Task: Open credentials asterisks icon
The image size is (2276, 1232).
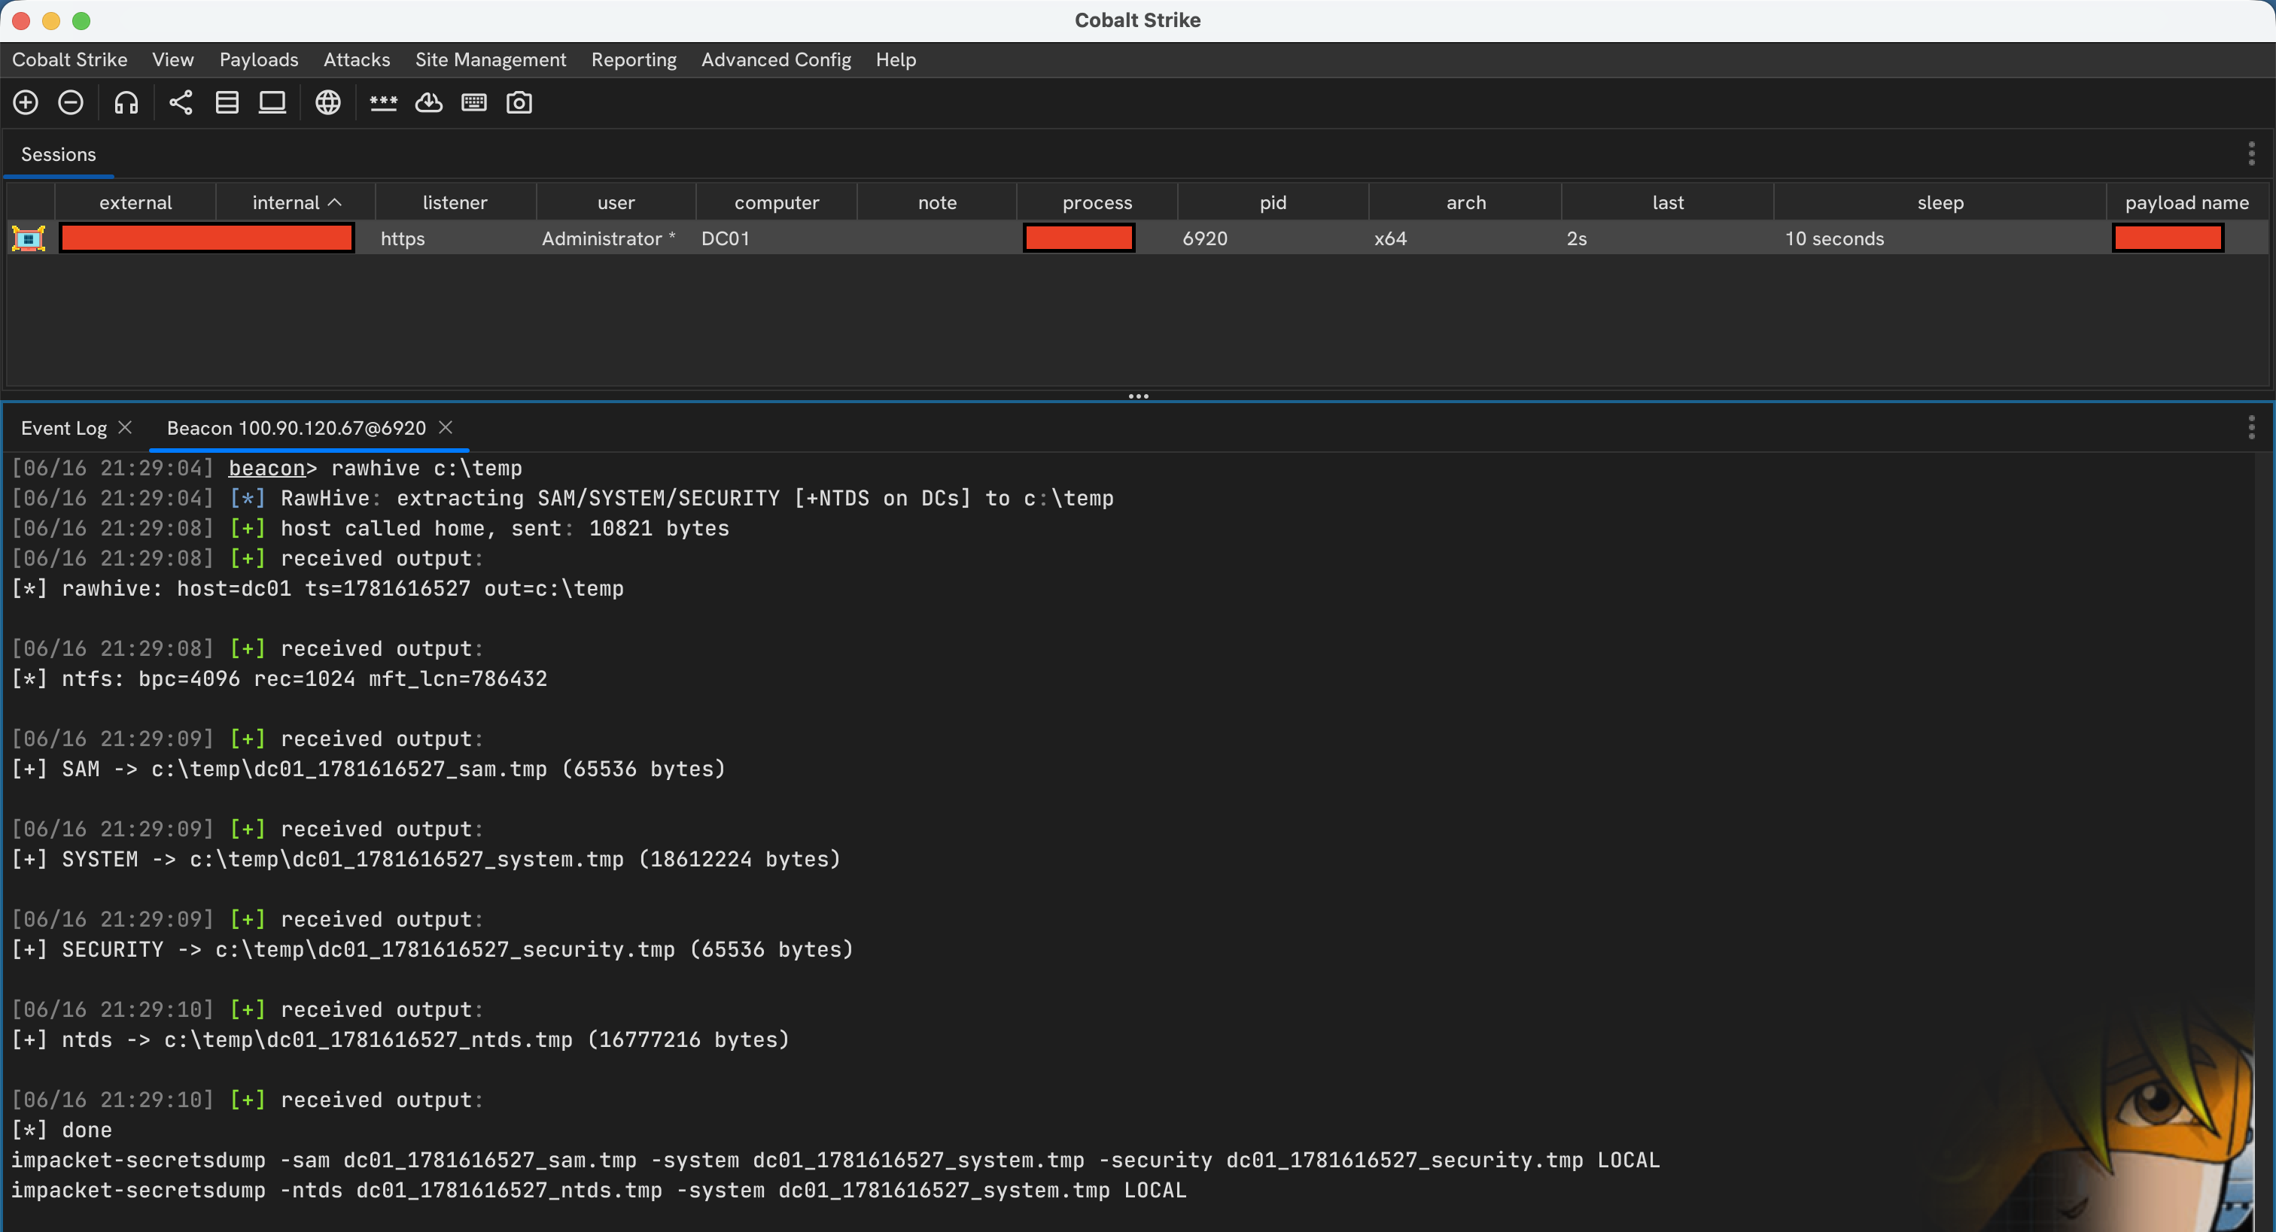Action: click(383, 102)
